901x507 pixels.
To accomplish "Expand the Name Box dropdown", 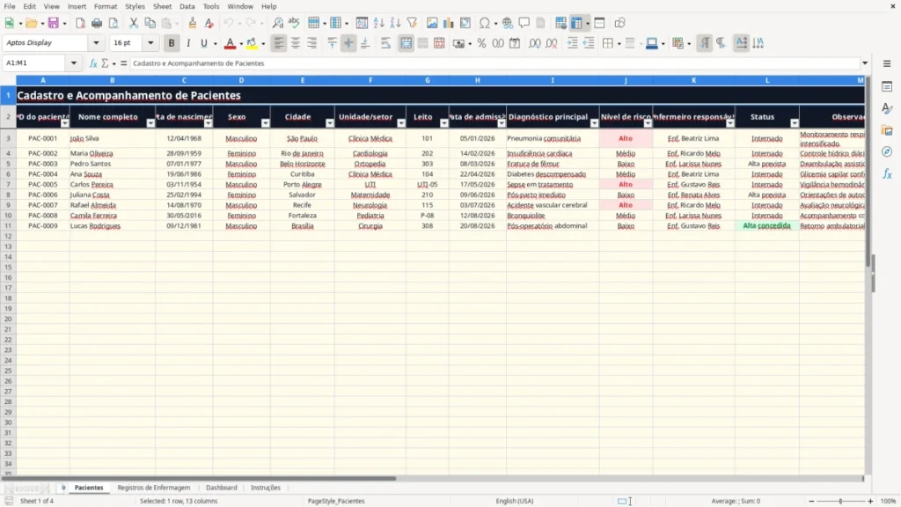I will tap(74, 62).
